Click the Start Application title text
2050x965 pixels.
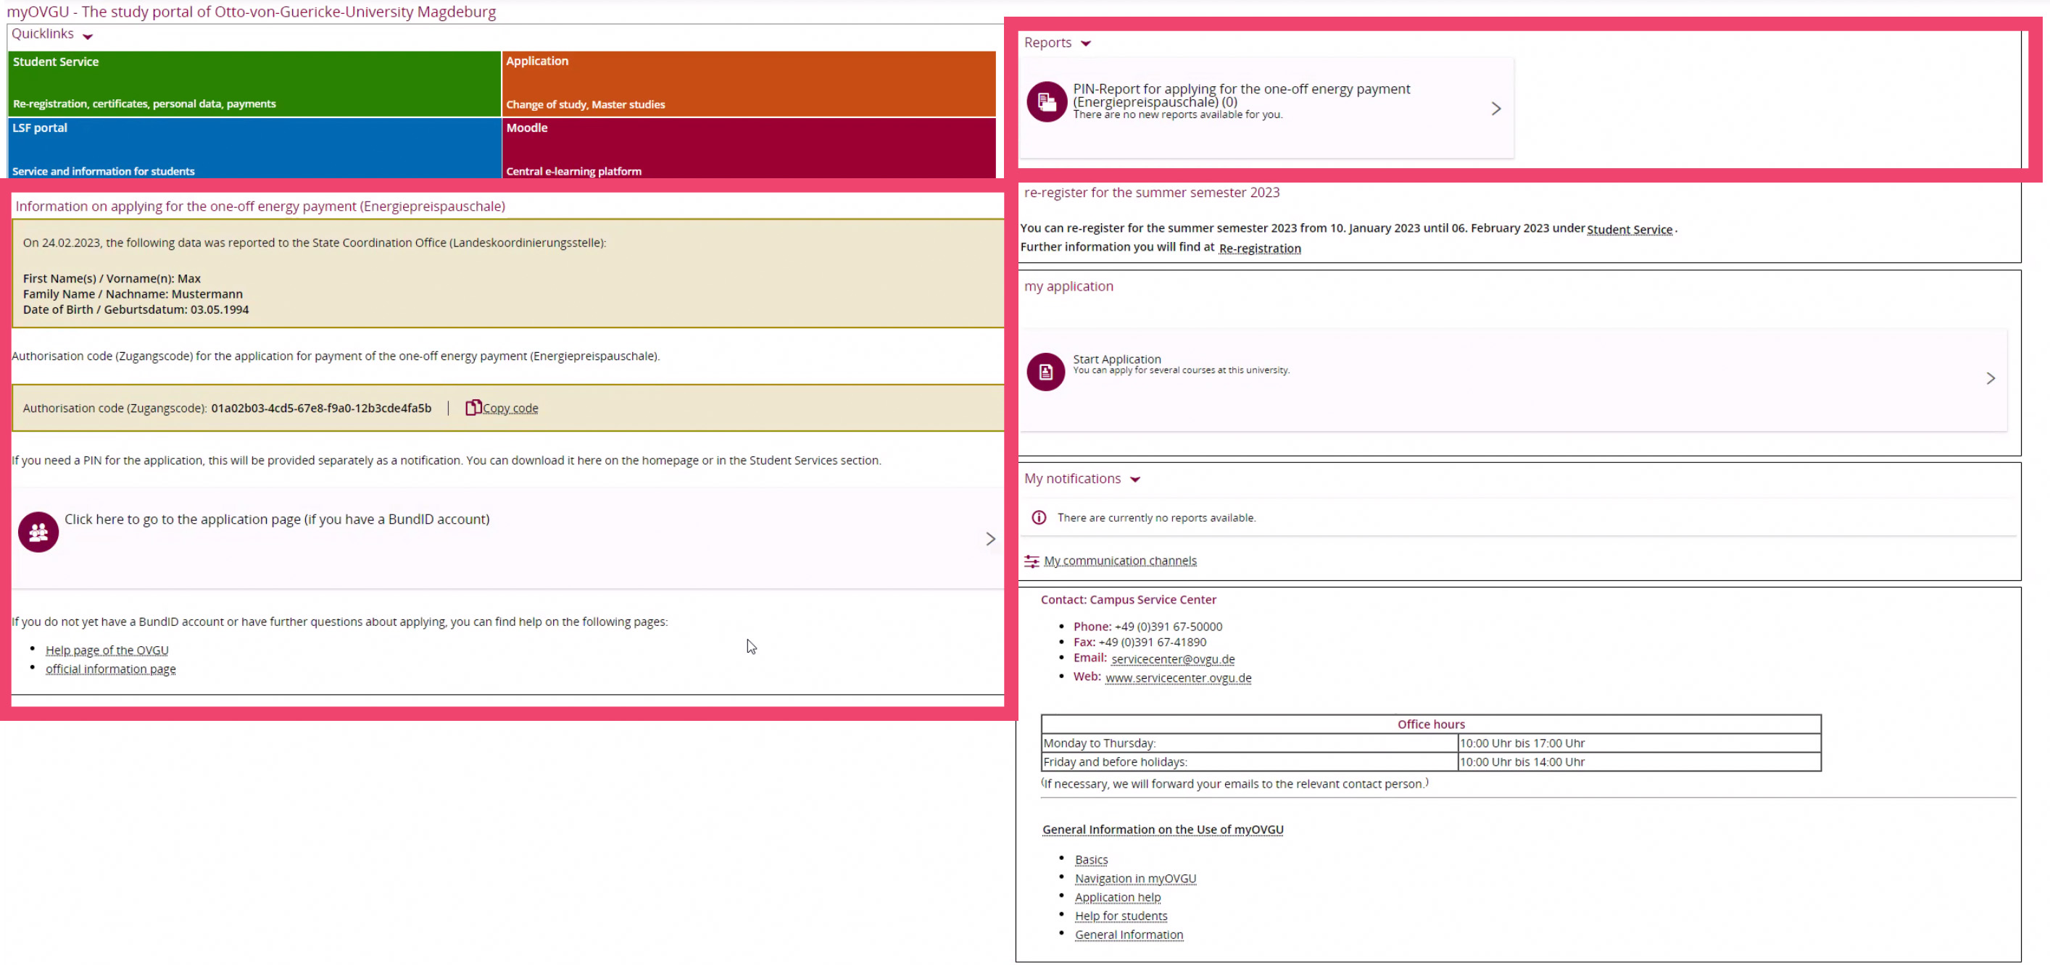click(x=1116, y=359)
